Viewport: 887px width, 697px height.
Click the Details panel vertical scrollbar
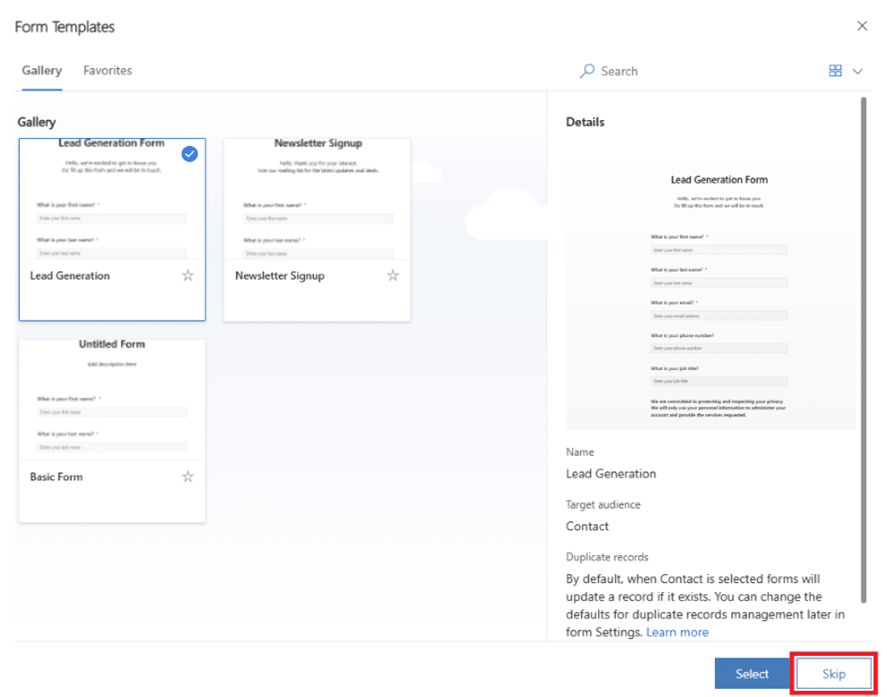[x=864, y=349]
